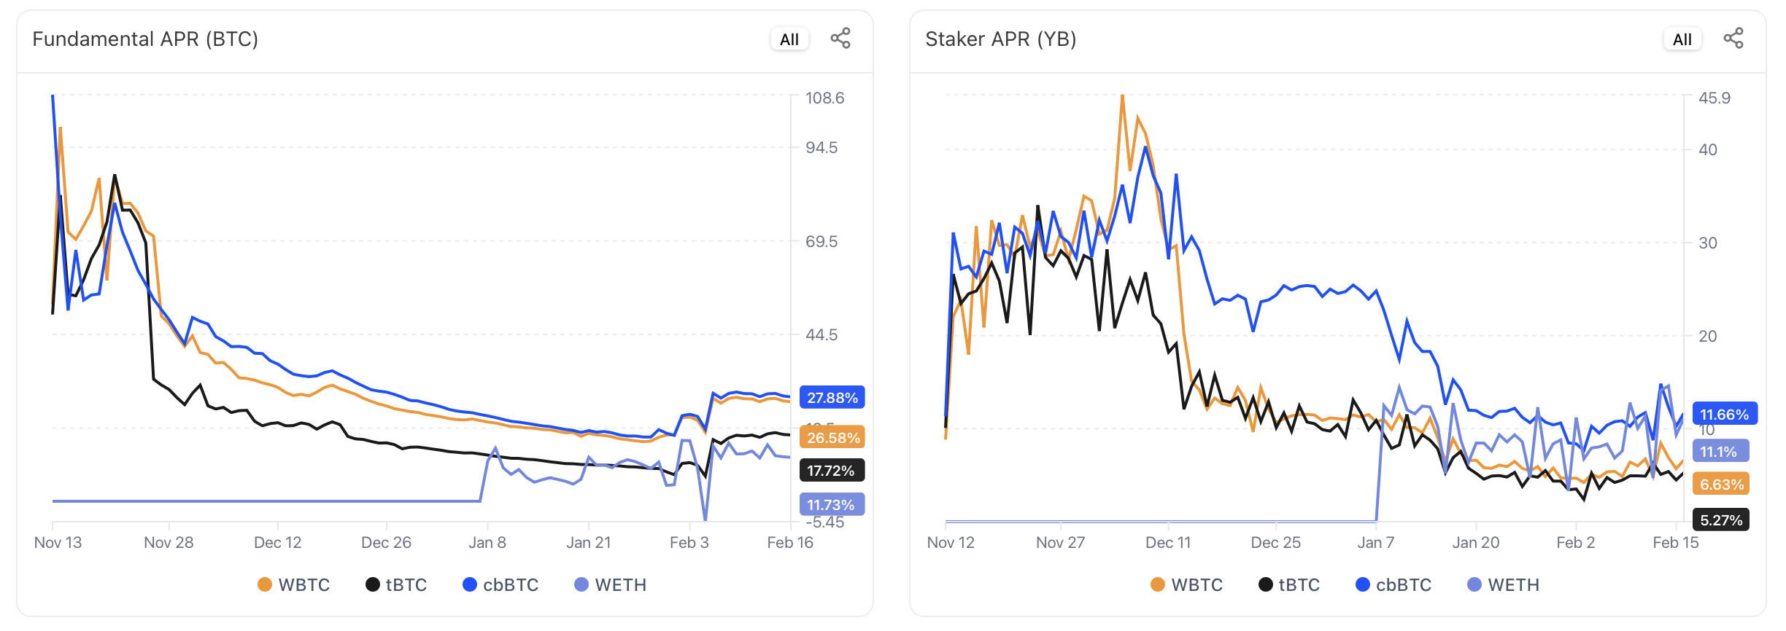Select All range on Fundamental APR chart
This screenshot has width=1786, height=631.
(789, 39)
